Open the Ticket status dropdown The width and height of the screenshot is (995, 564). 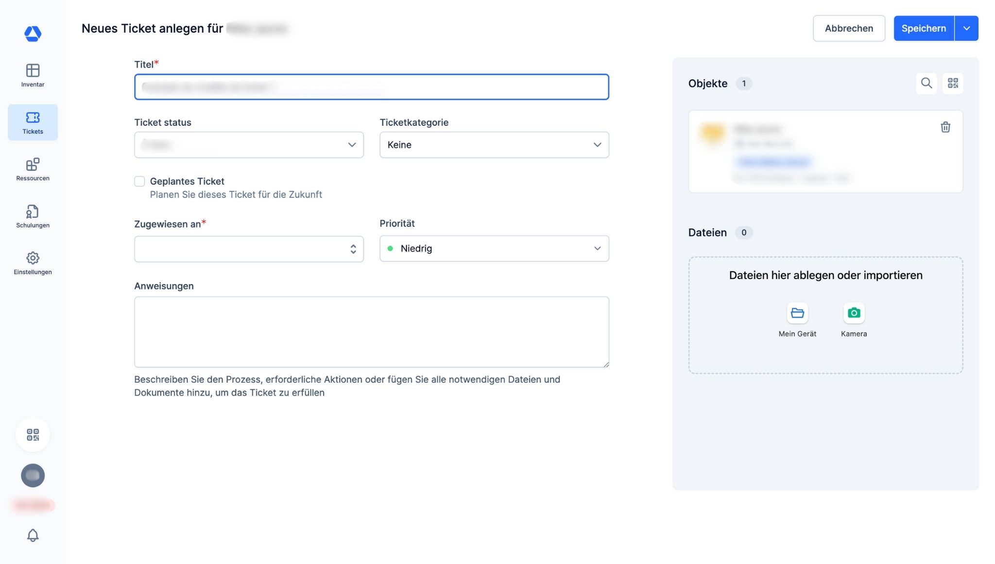pos(249,145)
